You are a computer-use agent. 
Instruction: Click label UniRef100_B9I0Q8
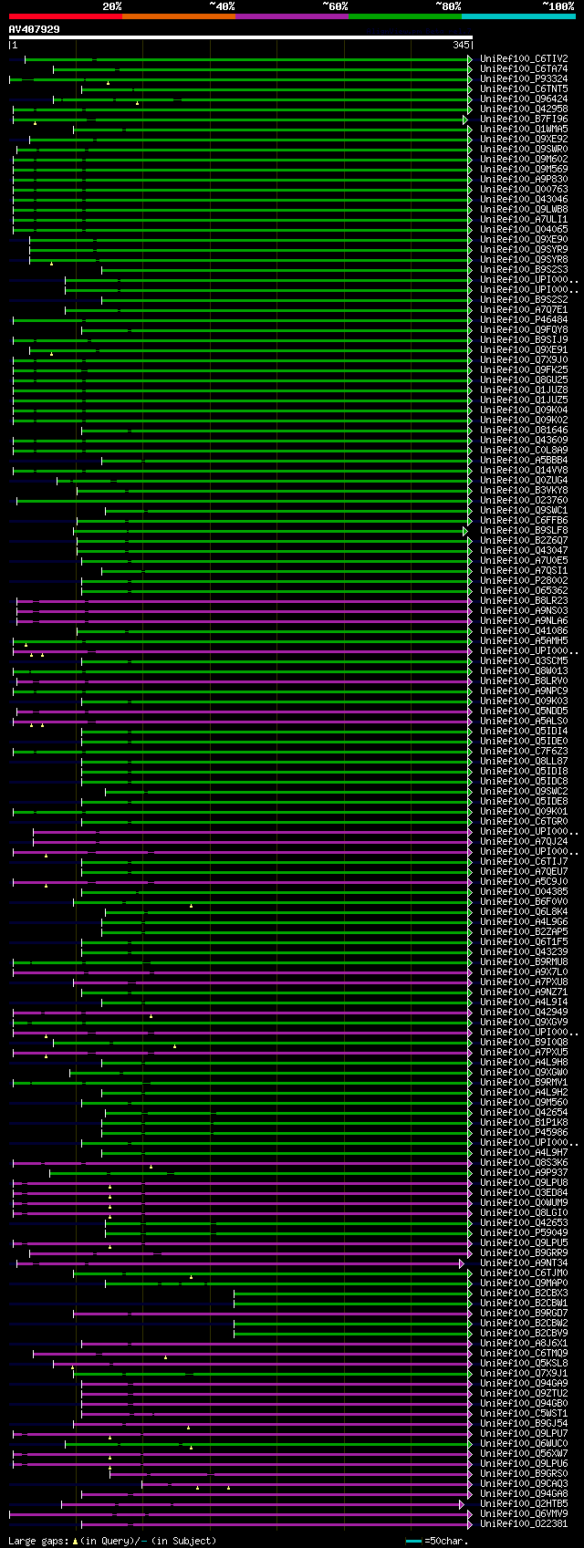tap(524, 1042)
